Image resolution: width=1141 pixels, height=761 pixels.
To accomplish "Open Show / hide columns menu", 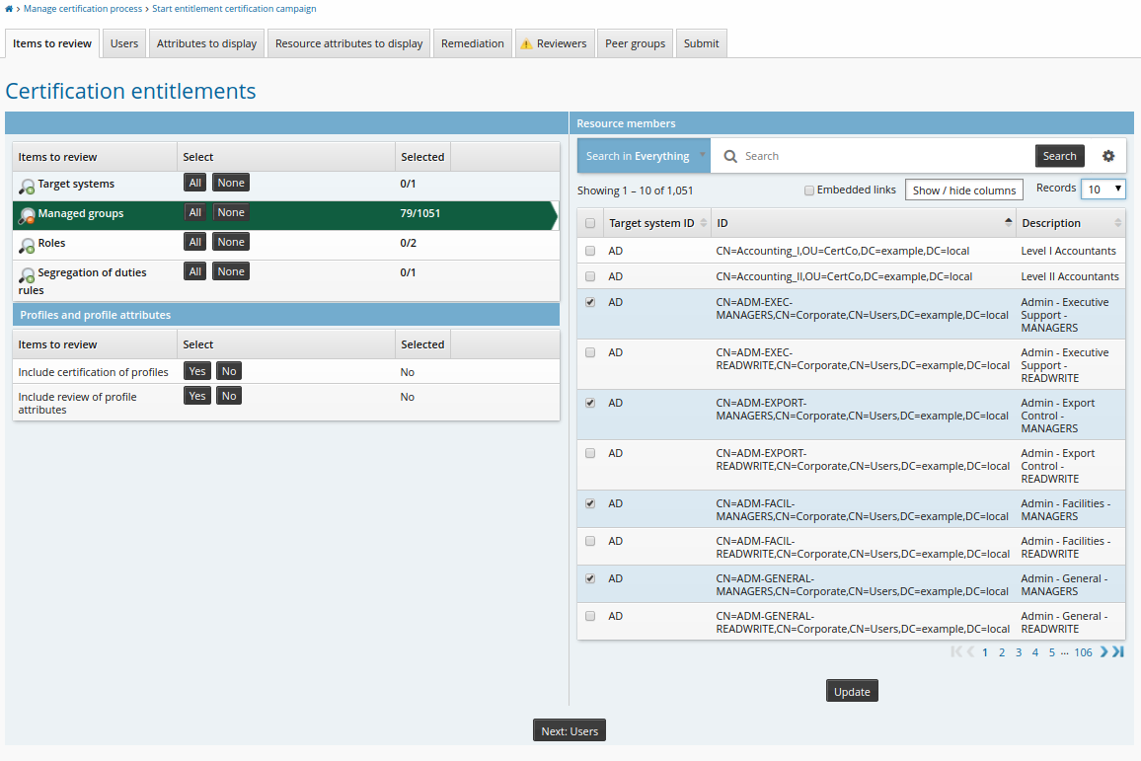I will (963, 190).
